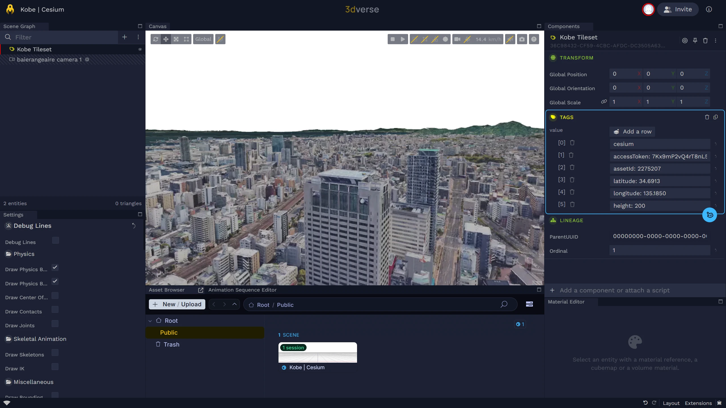The height and width of the screenshot is (408, 726).
Task: Open the info icon in top bar
Action: coord(709,9)
